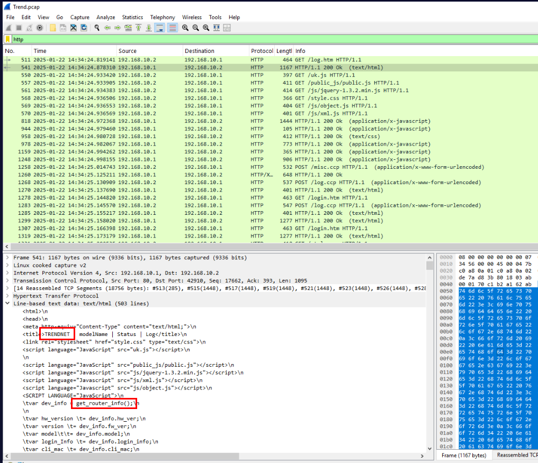This screenshot has height=463, width=538.
Task: Select packet 511 GET /log.htm
Action: click(x=271, y=60)
